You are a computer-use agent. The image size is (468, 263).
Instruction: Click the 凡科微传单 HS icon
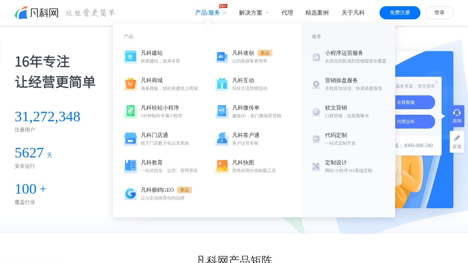pos(222,111)
